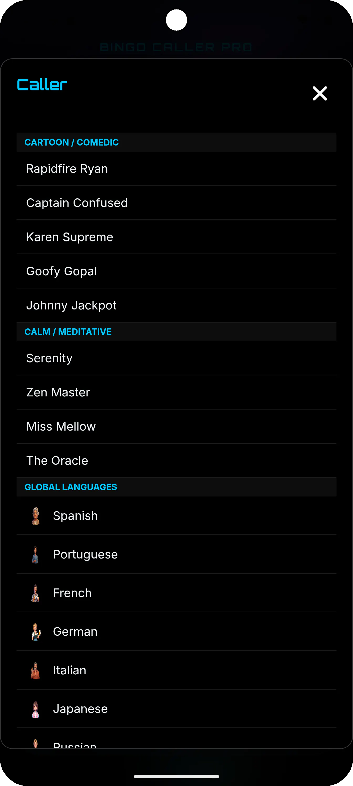The image size is (353, 786).
Task: Select The Oracle caller option
Action: 176,461
